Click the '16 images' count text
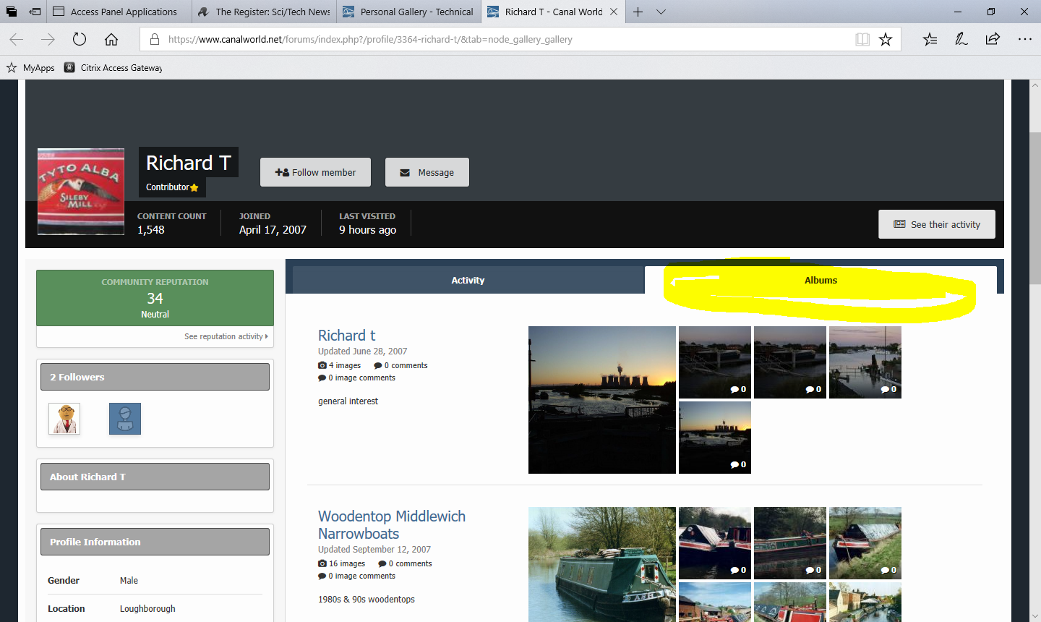This screenshot has width=1041, height=622. 347,563
